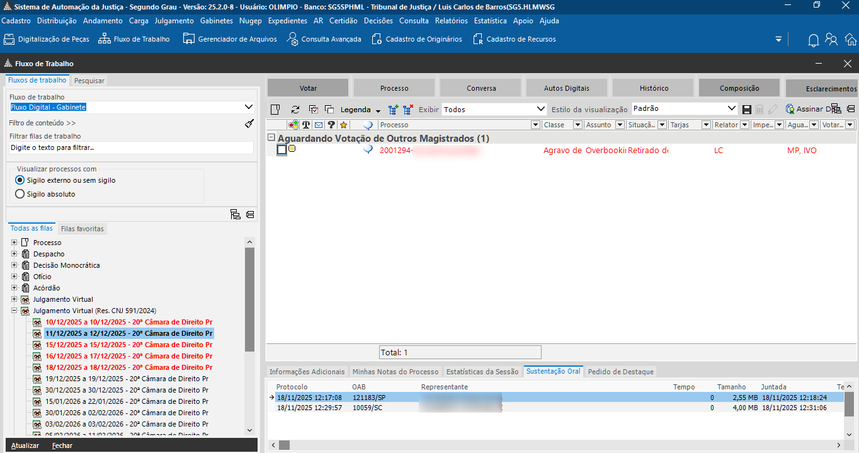Click the refresh icon in the process toolbar
The image size is (859, 453).
coord(295,110)
